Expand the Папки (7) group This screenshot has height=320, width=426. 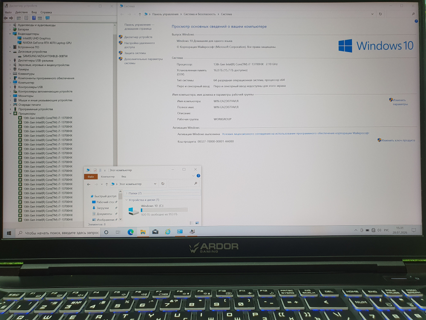(x=127, y=193)
